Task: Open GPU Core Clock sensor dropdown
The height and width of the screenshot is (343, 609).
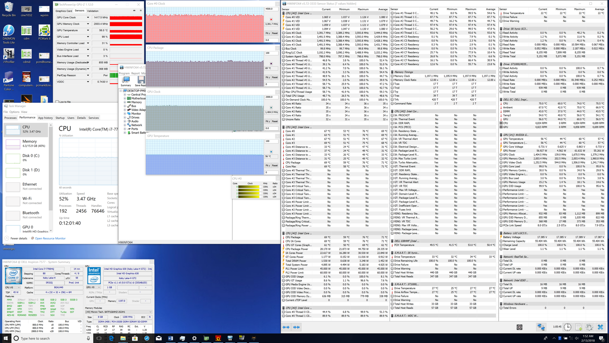Action: pos(88,17)
